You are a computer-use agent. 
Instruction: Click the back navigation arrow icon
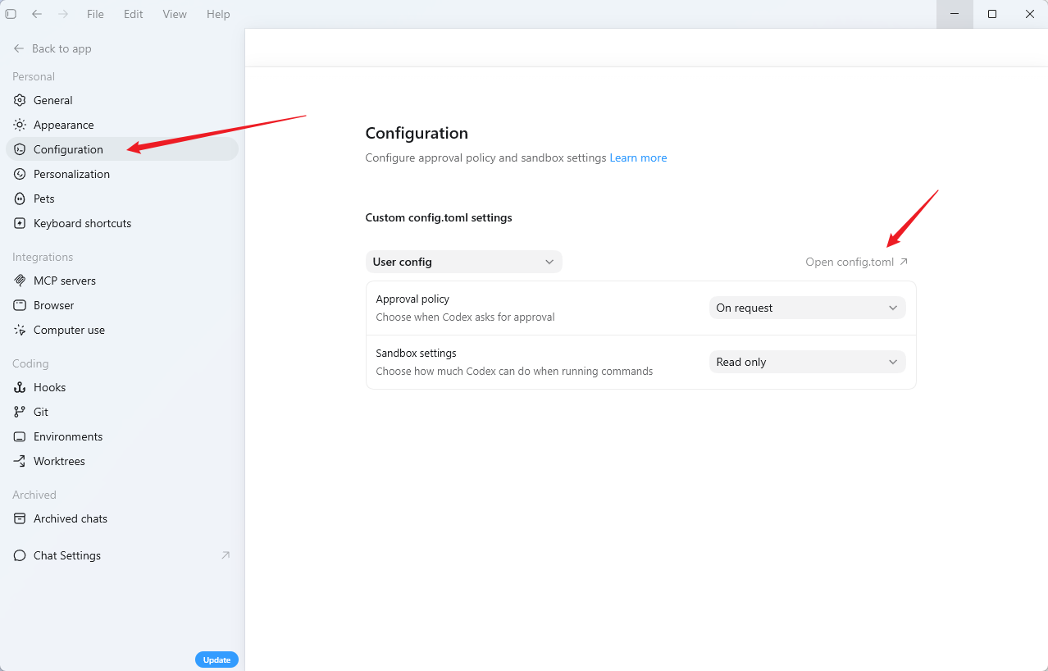point(37,14)
